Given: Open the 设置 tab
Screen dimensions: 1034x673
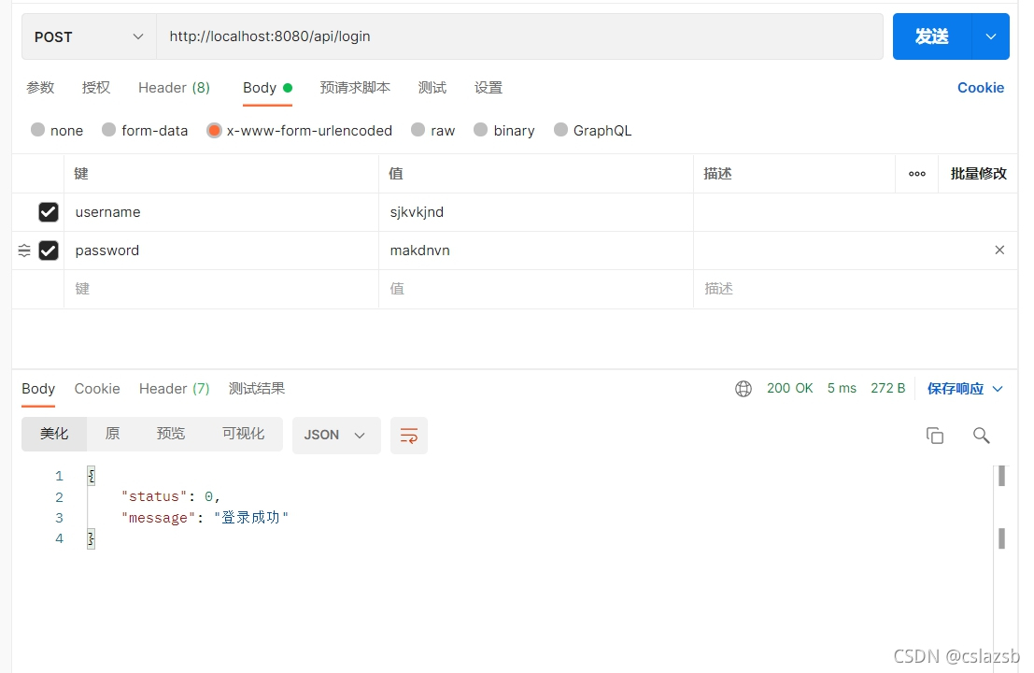Looking at the screenshot, I should click(x=488, y=88).
